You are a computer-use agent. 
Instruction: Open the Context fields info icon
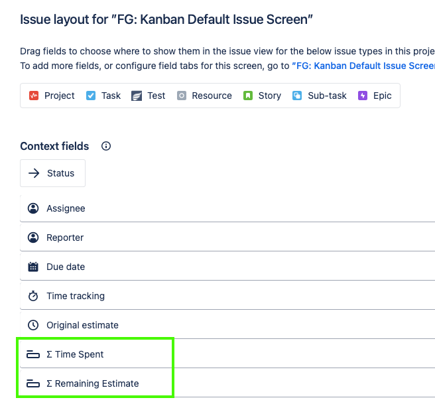106,146
